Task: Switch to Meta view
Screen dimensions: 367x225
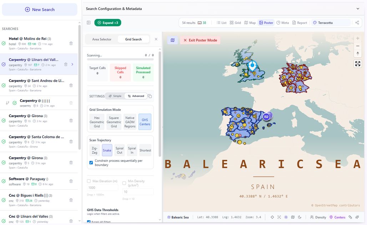Action: (x=282, y=23)
